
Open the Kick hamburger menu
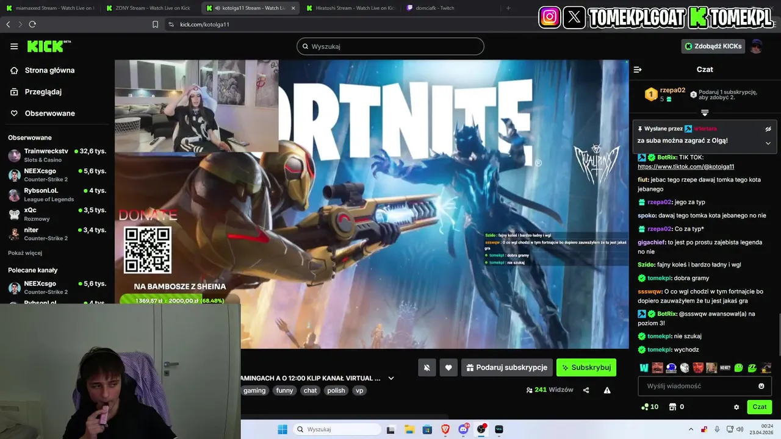14,46
